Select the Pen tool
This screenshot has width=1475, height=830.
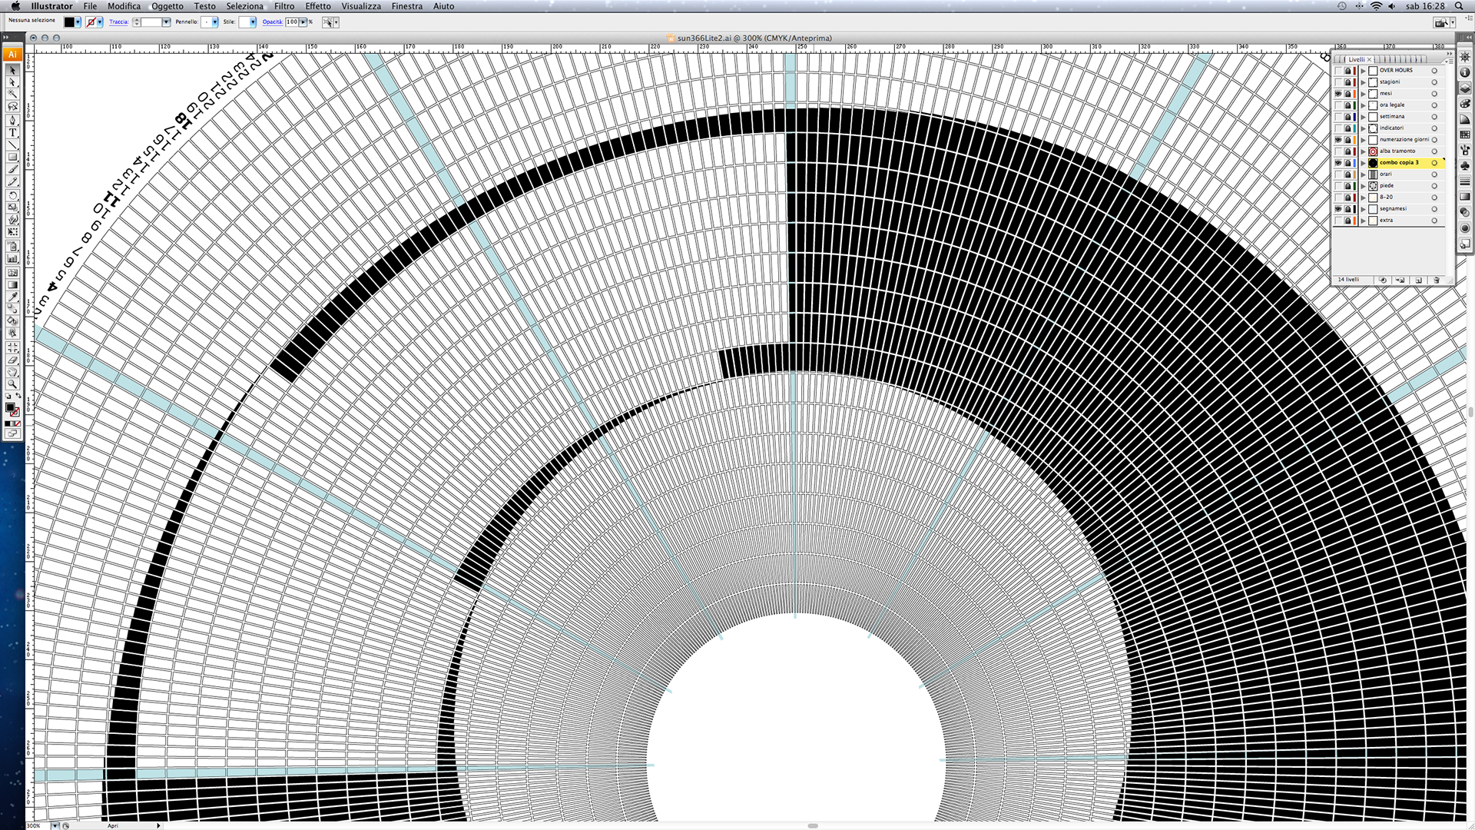click(12, 120)
